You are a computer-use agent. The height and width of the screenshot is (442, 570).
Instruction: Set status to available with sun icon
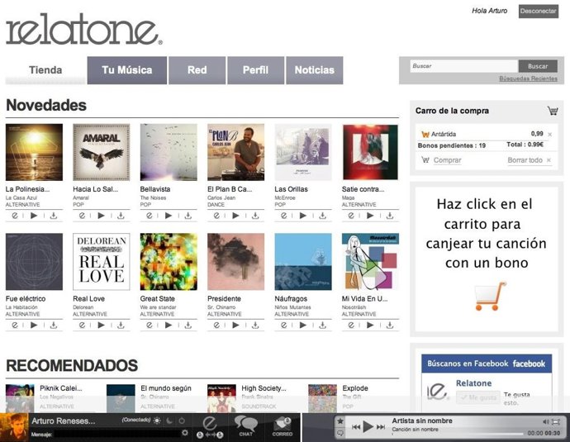coord(158,421)
